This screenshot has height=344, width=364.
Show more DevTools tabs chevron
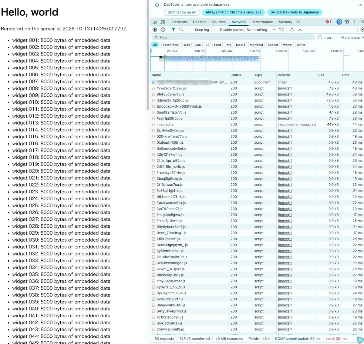[x=298, y=22]
